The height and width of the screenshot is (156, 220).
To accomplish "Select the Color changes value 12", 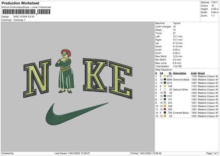I will click(x=174, y=26).
